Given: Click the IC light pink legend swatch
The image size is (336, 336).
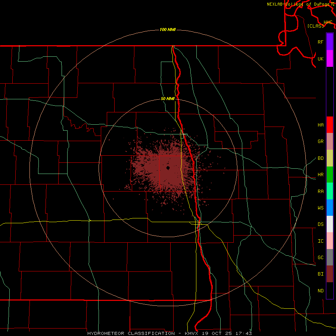Looking at the screenshot, I should click(330, 241).
